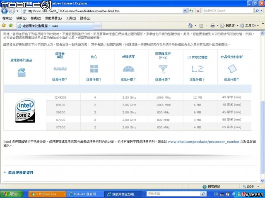The height and width of the screenshot is (198, 265).
Task: Switch to 遊戲用筆記型電 taskbar window
Action: 124,194
